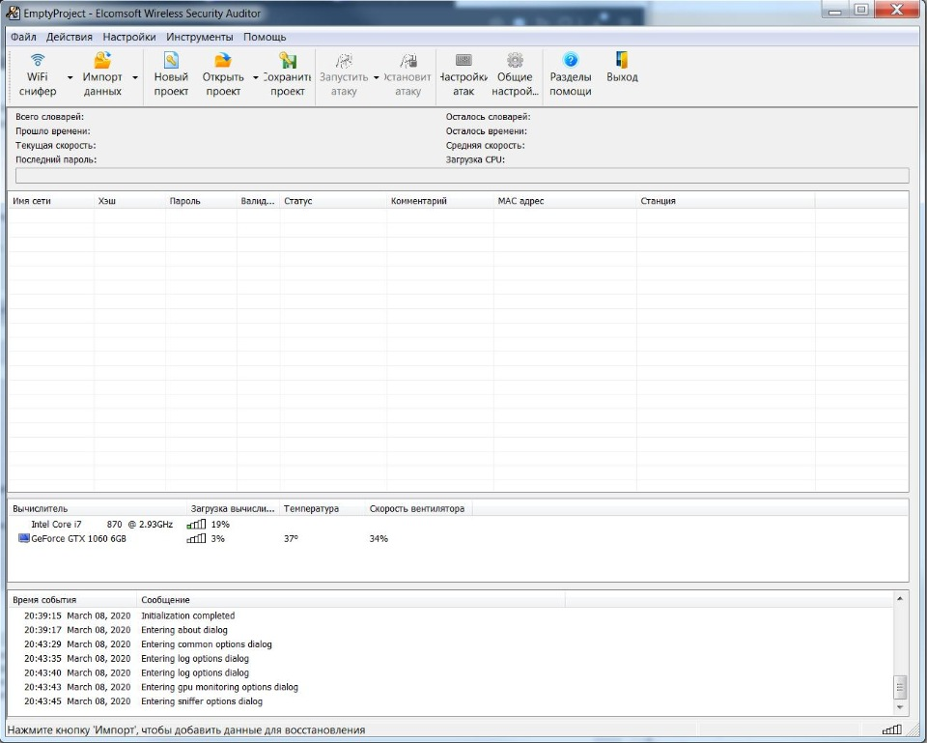Click the attack progress bar

pos(462,175)
